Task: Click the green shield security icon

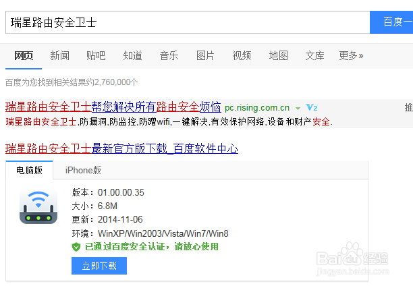Action: tap(76, 247)
